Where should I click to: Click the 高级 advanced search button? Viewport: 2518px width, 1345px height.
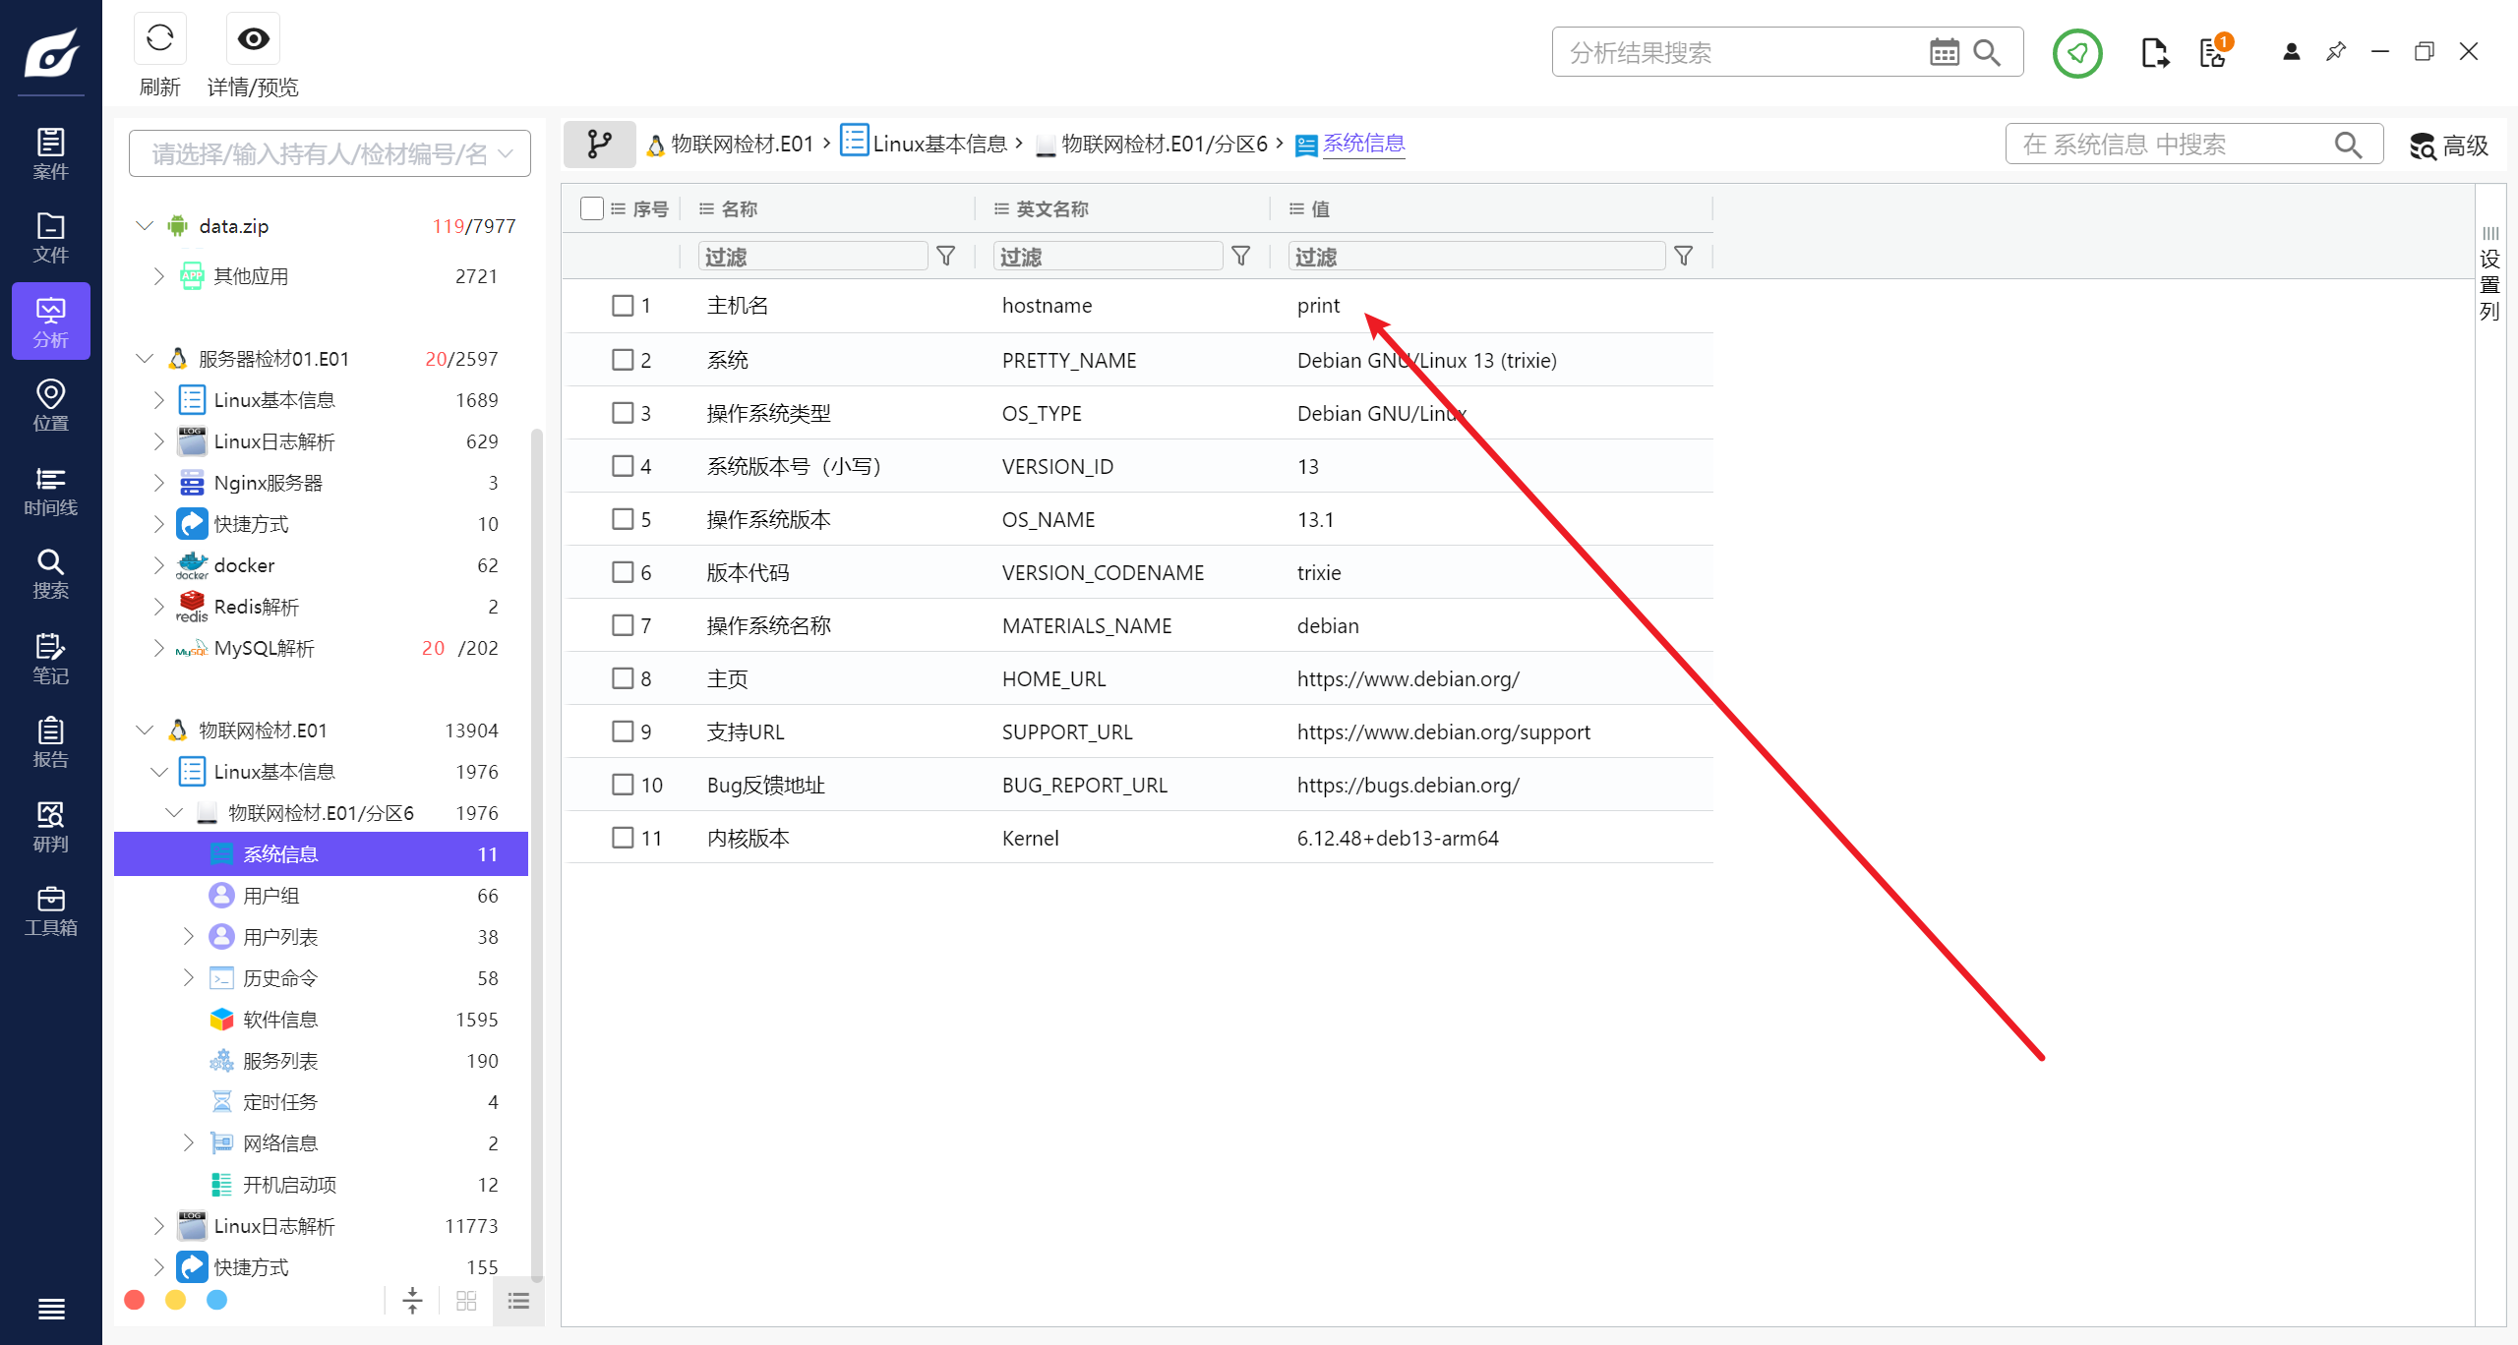pyautogui.click(x=2449, y=146)
